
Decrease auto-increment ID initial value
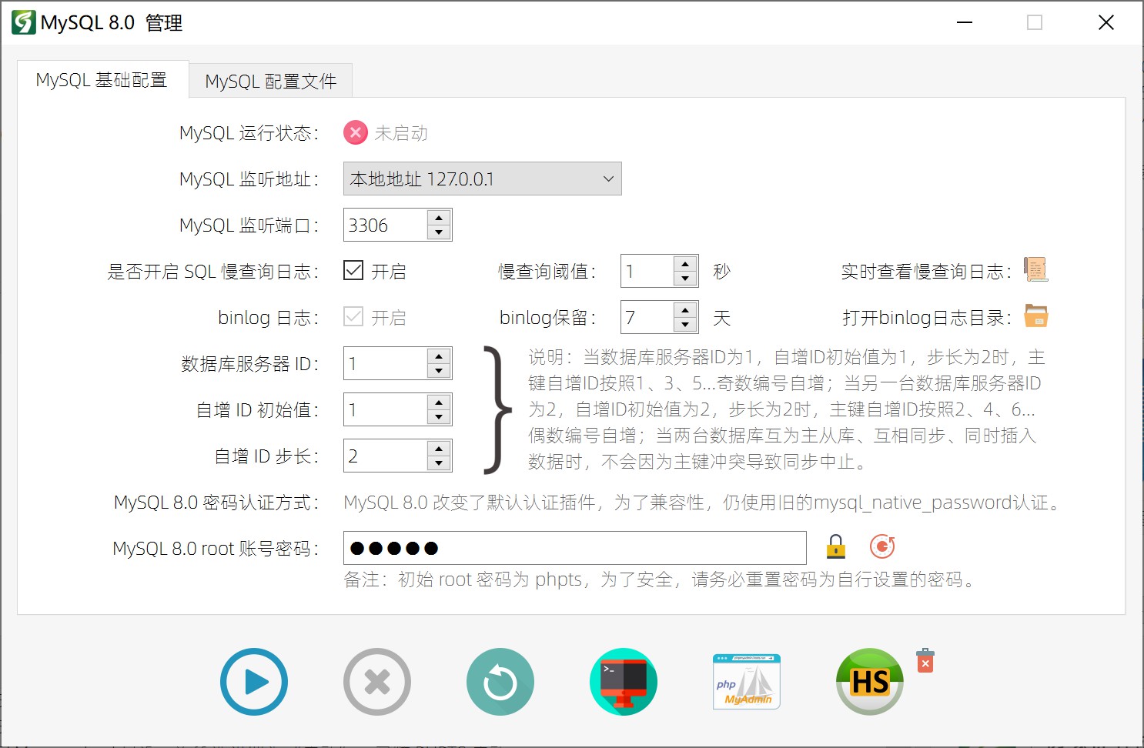[439, 417]
